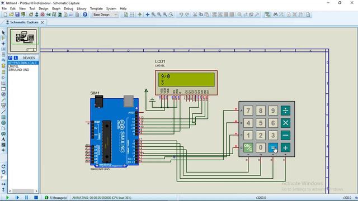Select the Component Mode tool
Viewport: 358px width, 201px height.
pyautogui.click(x=3, y=38)
